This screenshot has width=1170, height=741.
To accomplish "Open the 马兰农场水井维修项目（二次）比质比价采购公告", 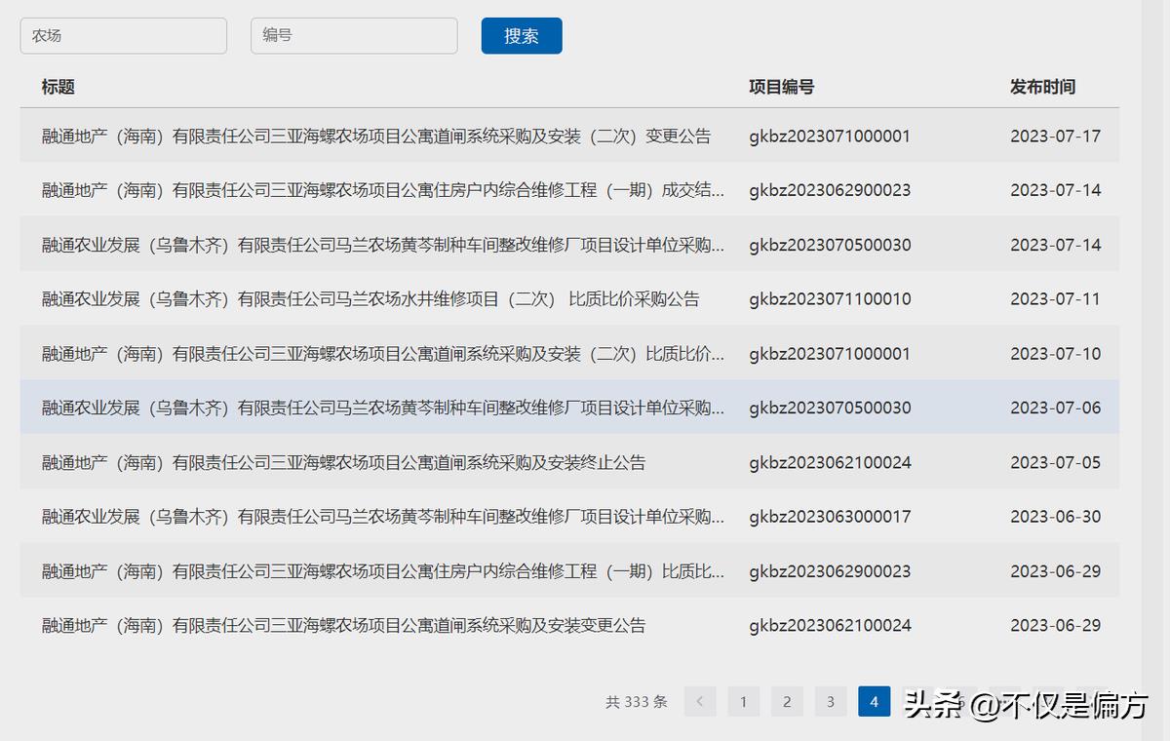I will (x=370, y=299).
